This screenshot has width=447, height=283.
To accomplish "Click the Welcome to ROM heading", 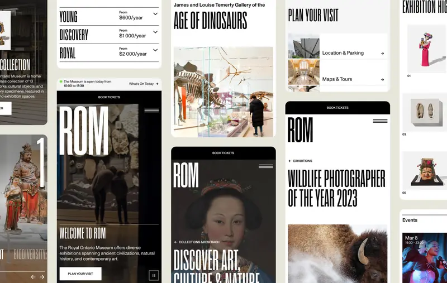I will [82, 233].
